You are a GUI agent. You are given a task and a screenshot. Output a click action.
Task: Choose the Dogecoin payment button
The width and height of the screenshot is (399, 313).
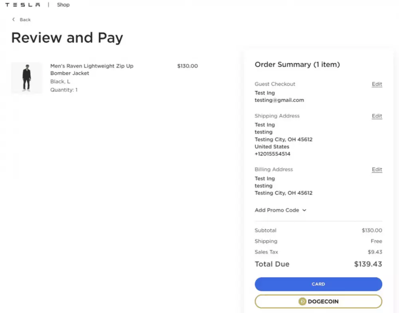coord(318,301)
